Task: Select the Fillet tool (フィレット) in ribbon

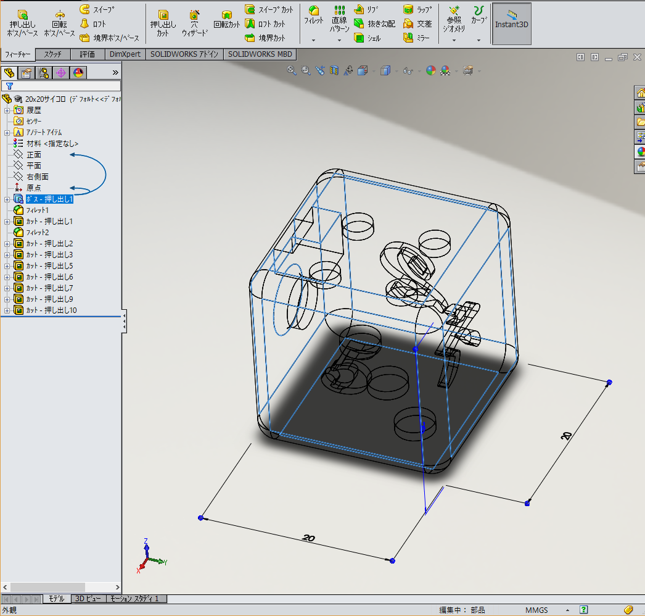Action: 313,15
